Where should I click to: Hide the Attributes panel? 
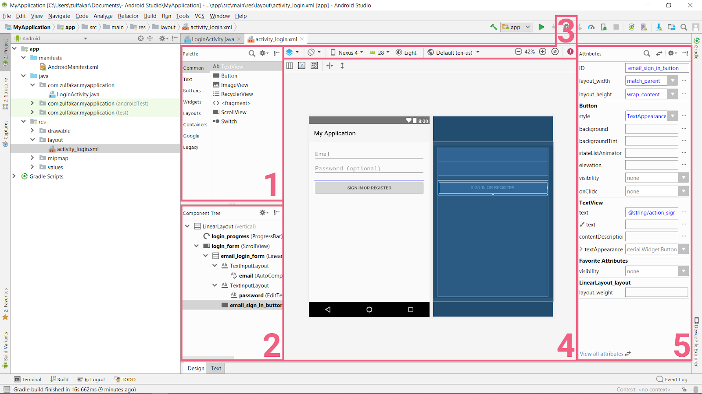click(x=685, y=53)
